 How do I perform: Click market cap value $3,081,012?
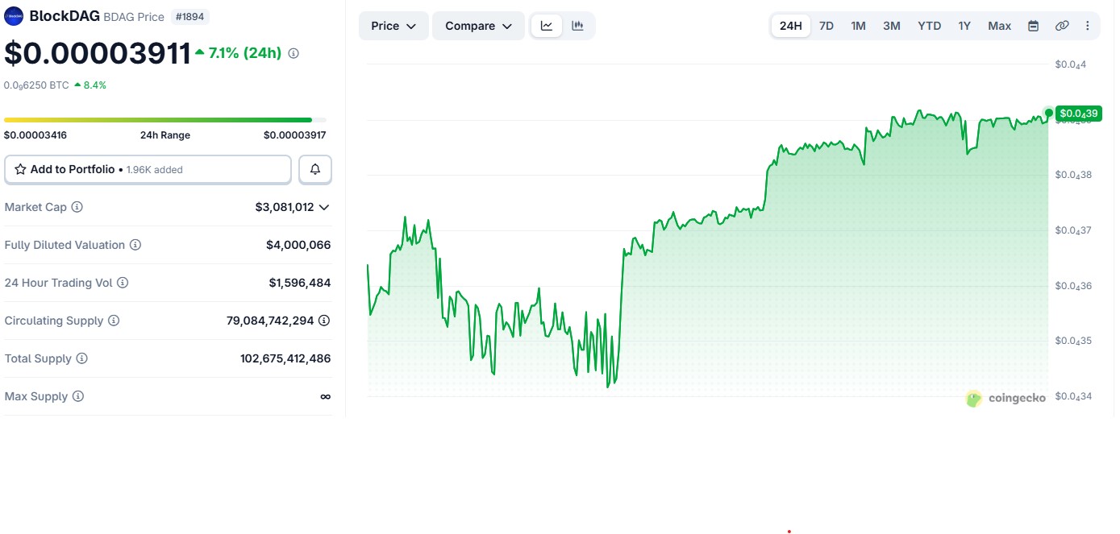point(285,207)
